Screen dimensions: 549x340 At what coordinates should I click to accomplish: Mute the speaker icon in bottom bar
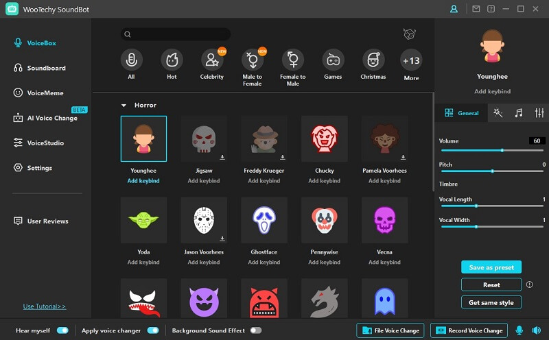tap(536, 330)
